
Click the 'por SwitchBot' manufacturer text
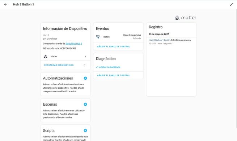(50, 39)
